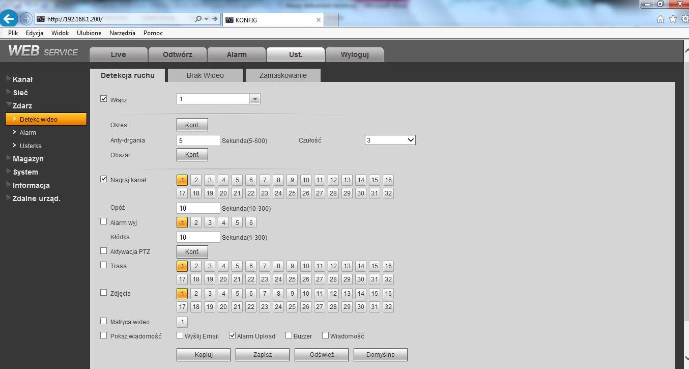Select channel 1 in Zdjęcie row

pos(182,294)
